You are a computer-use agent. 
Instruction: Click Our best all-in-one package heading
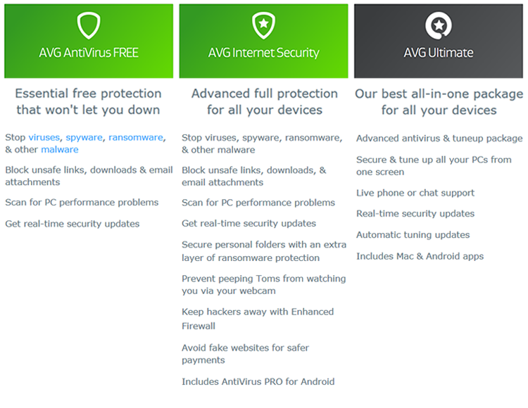(439, 102)
